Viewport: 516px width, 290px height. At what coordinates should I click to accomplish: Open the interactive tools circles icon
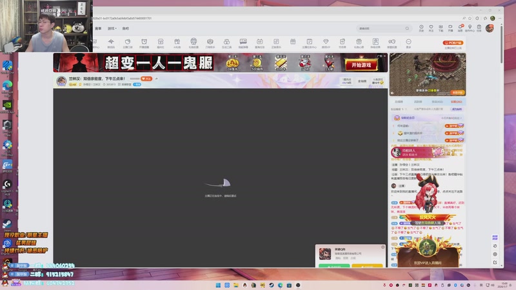point(226,42)
